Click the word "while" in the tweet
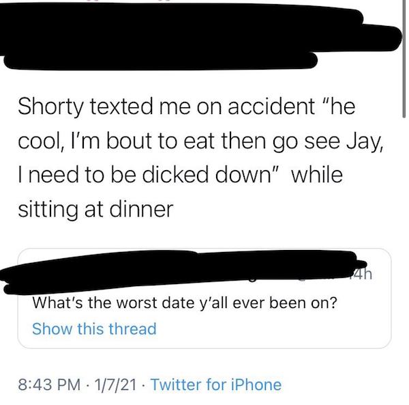 click(x=319, y=176)
